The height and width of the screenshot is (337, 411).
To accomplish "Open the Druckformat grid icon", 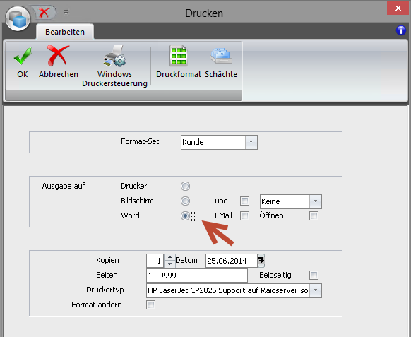I will (x=179, y=62).
